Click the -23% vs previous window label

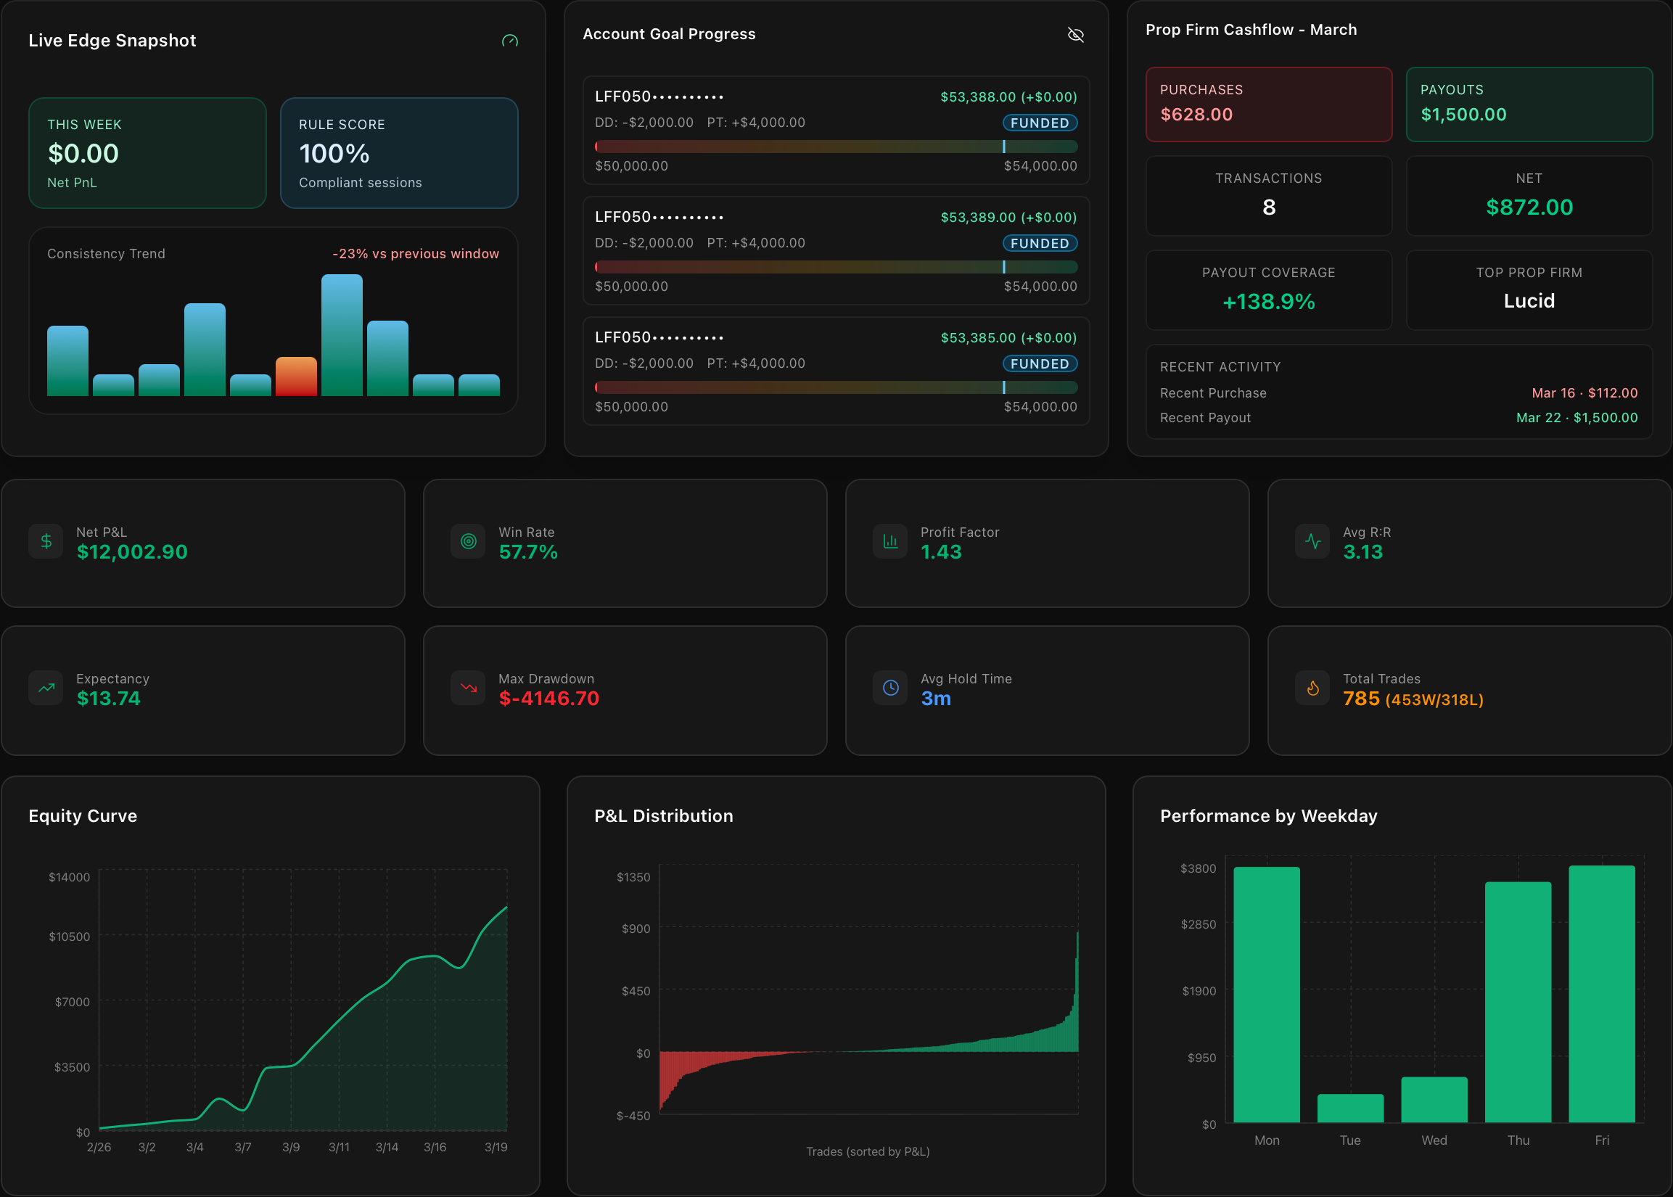(x=416, y=254)
